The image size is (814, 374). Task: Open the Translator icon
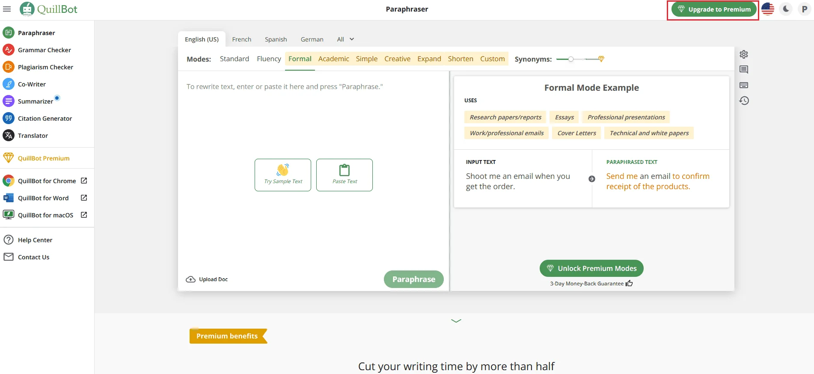9,135
